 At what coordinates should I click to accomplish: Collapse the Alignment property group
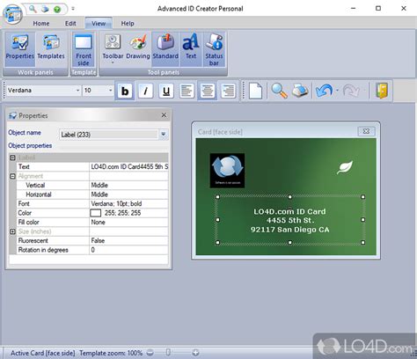pyautogui.click(x=12, y=176)
